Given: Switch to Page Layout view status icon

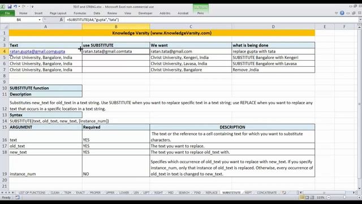Looking at the screenshot, I should point(307,198).
